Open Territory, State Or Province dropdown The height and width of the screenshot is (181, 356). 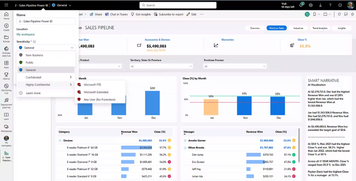[x=161, y=66]
